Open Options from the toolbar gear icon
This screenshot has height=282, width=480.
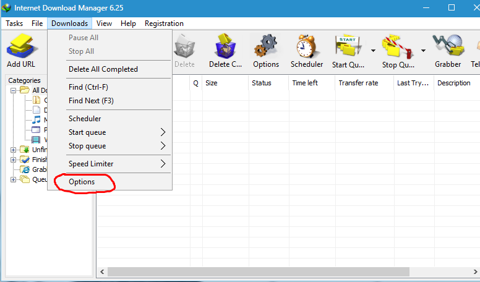(x=266, y=46)
